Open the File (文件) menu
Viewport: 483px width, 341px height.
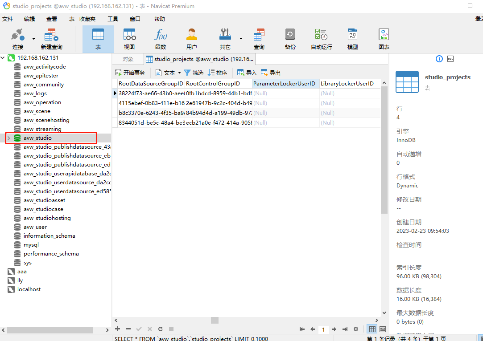pyautogui.click(x=8, y=19)
